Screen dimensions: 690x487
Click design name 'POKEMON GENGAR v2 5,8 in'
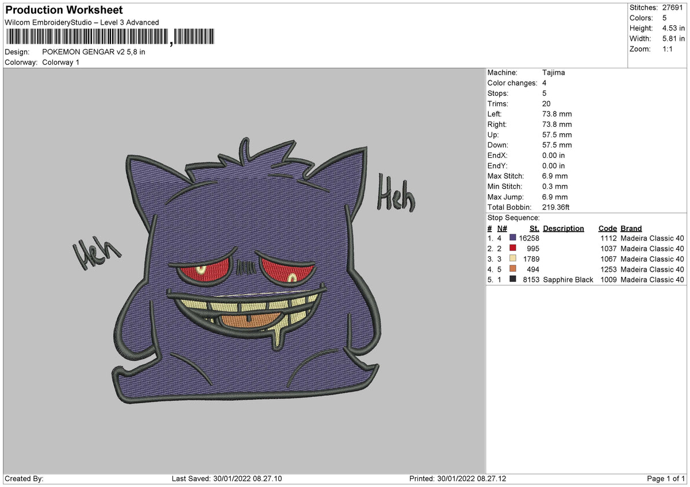(x=94, y=52)
